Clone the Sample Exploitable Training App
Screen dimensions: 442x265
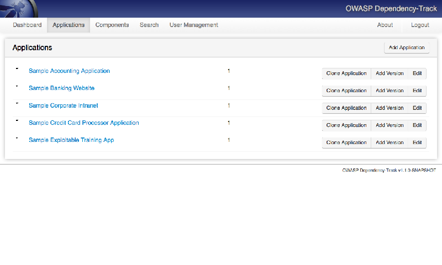click(346, 142)
